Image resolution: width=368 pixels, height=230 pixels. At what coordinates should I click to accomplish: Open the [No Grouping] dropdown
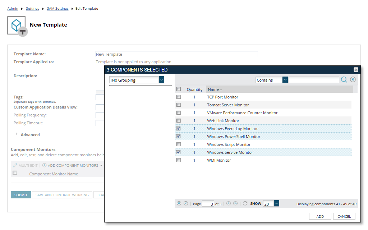point(161,79)
